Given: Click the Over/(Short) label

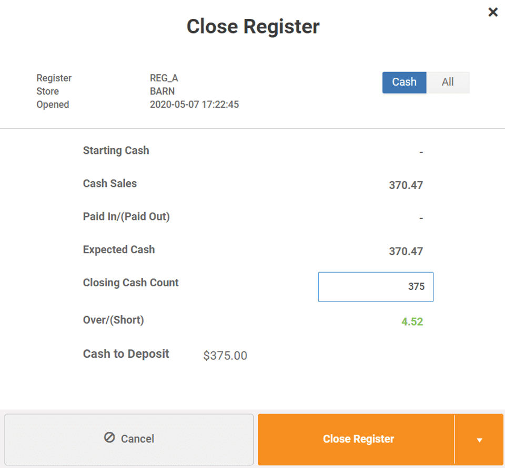Looking at the screenshot, I should pos(113,319).
